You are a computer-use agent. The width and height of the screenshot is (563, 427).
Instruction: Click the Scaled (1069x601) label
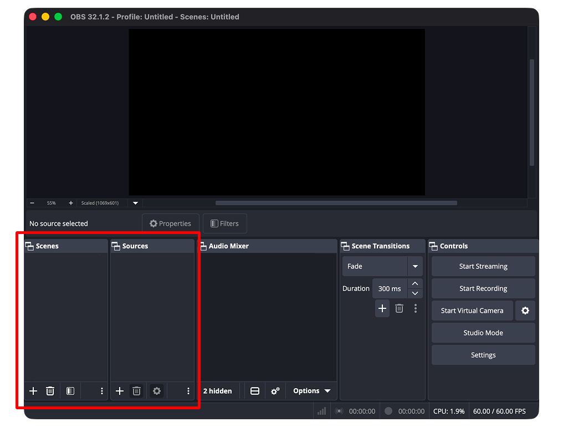pyautogui.click(x=100, y=203)
